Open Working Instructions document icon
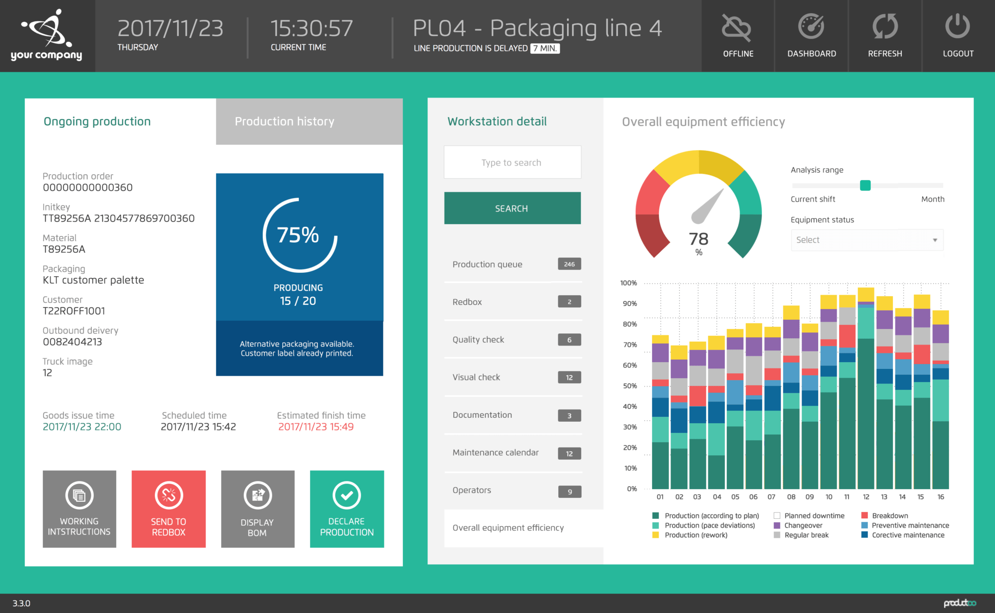The image size is (995, 613). pyautogui.click(x=79, y=496)
